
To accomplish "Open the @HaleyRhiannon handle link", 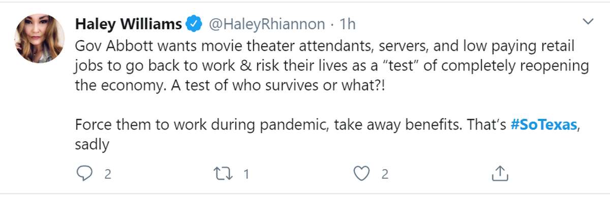I will point(265,23).
